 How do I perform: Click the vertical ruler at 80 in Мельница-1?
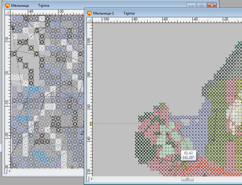click(90, 74)
